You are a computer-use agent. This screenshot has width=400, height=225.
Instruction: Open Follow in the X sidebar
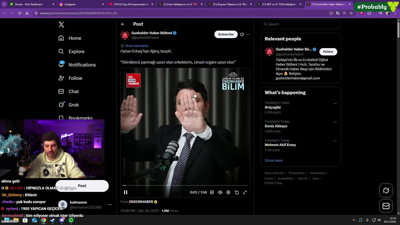(x=70, y=78)
